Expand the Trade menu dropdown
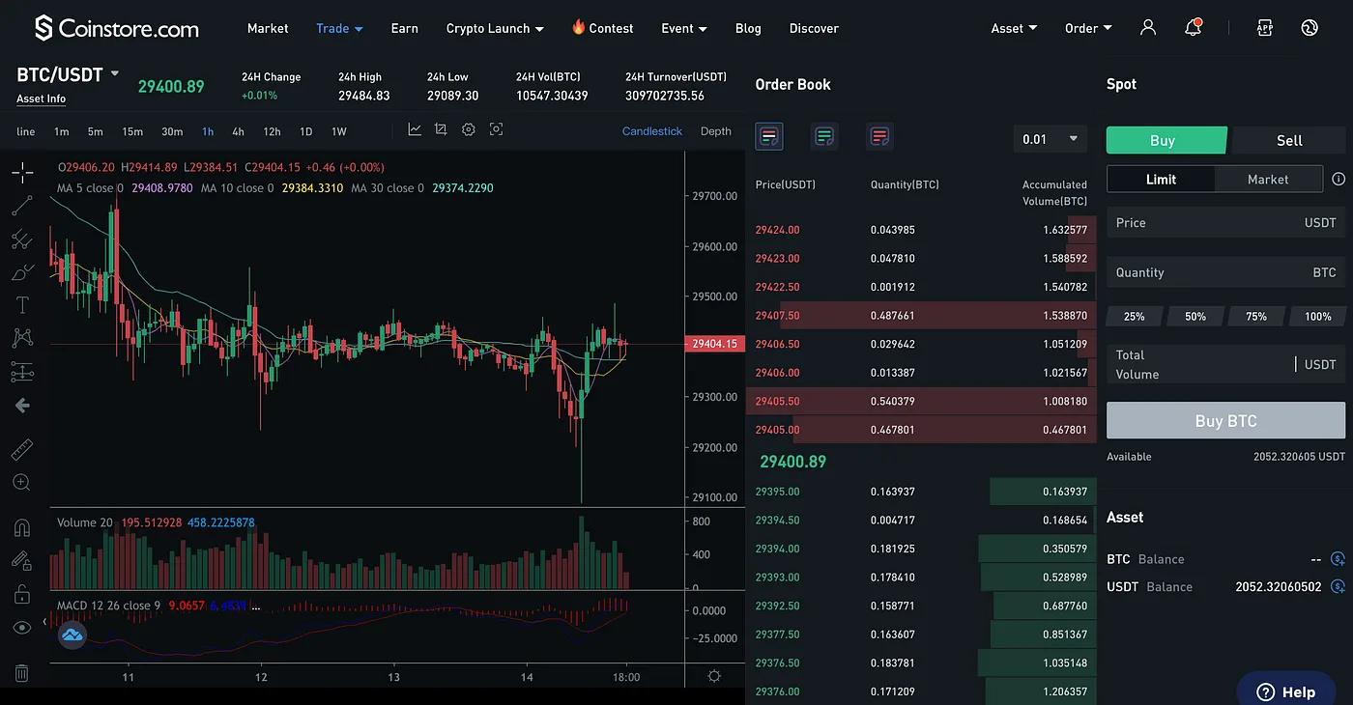Screen dimensions: 1353x705 pos(339,28)
